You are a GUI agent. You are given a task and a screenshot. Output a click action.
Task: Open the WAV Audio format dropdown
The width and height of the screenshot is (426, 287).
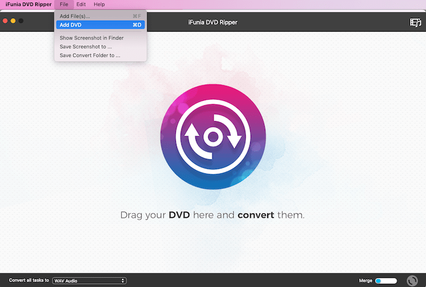[x=89, y=281]
